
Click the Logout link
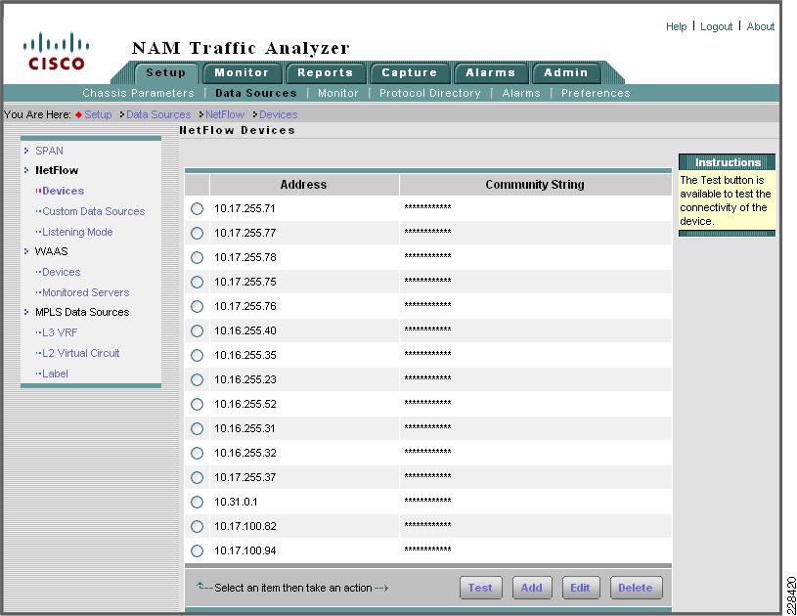pos(716,26)
